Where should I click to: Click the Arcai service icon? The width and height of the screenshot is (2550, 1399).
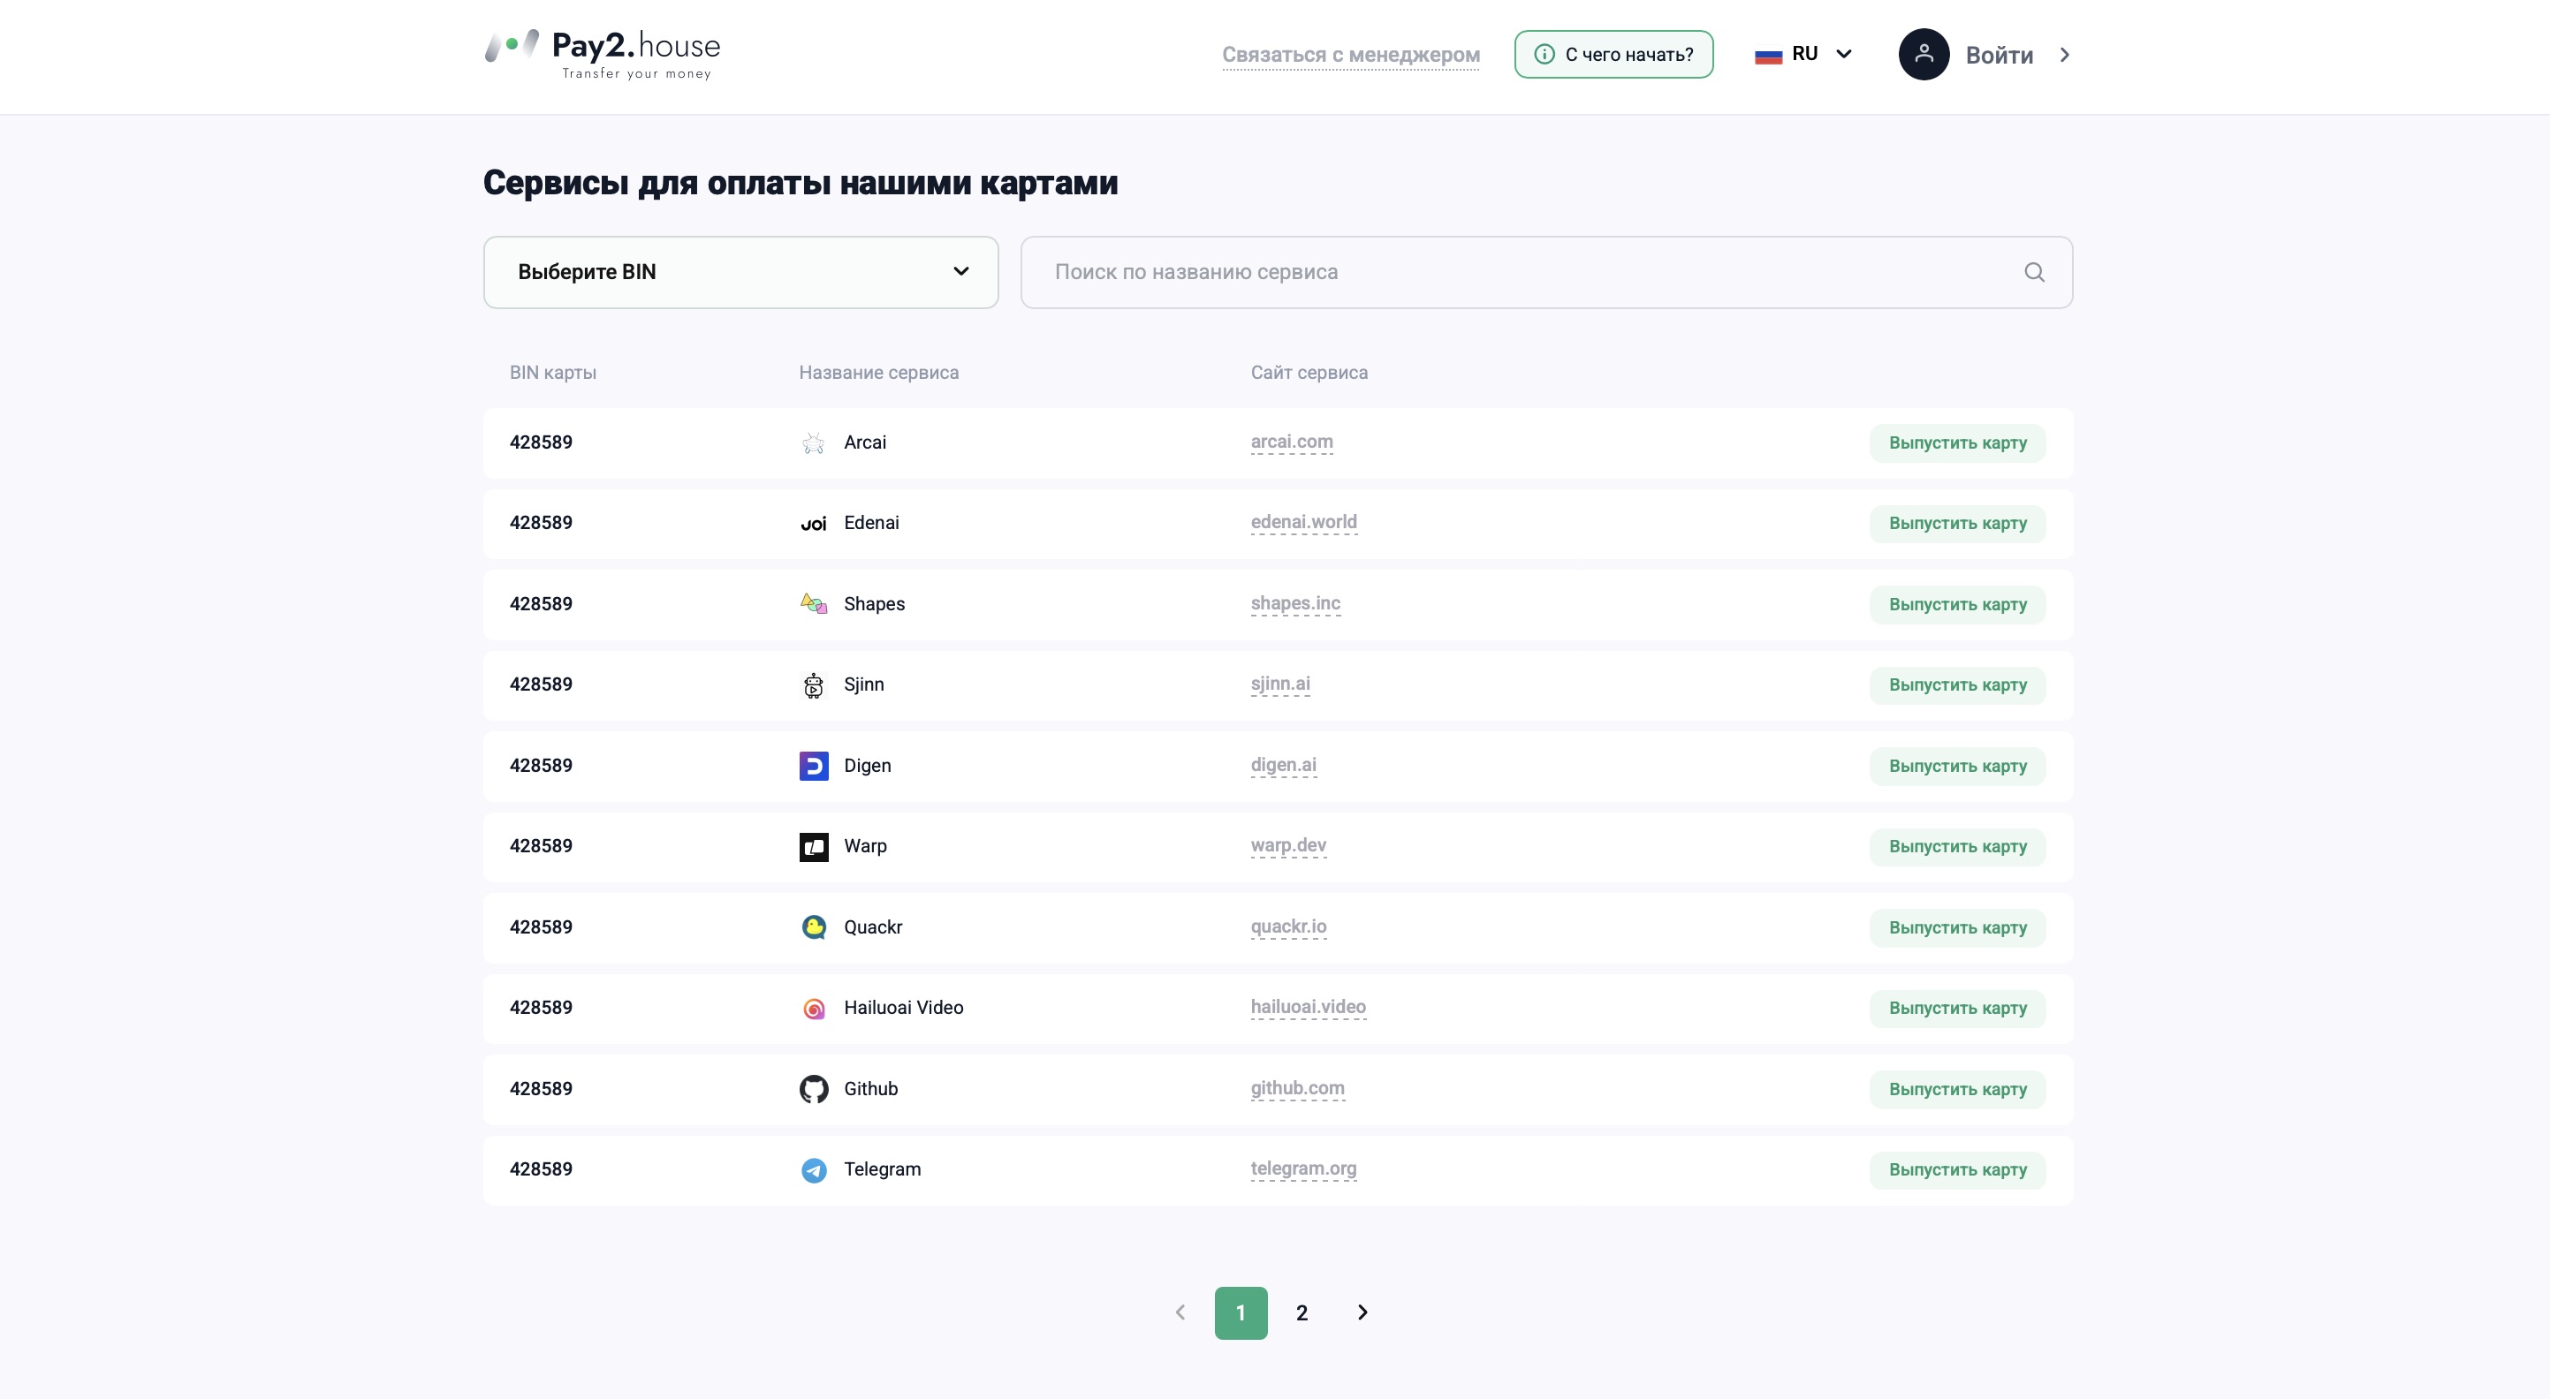pyautogui.click(x=813, y=442)
